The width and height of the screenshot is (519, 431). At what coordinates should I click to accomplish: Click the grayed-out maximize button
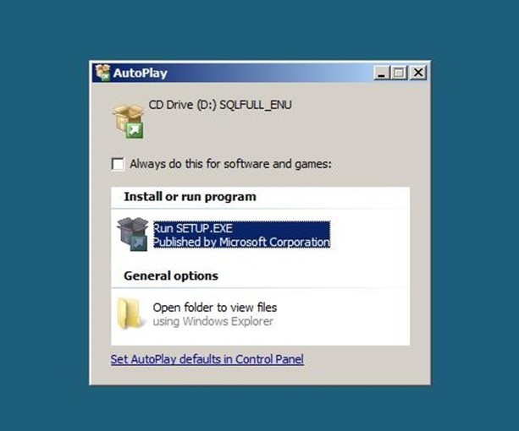(399, 73)
